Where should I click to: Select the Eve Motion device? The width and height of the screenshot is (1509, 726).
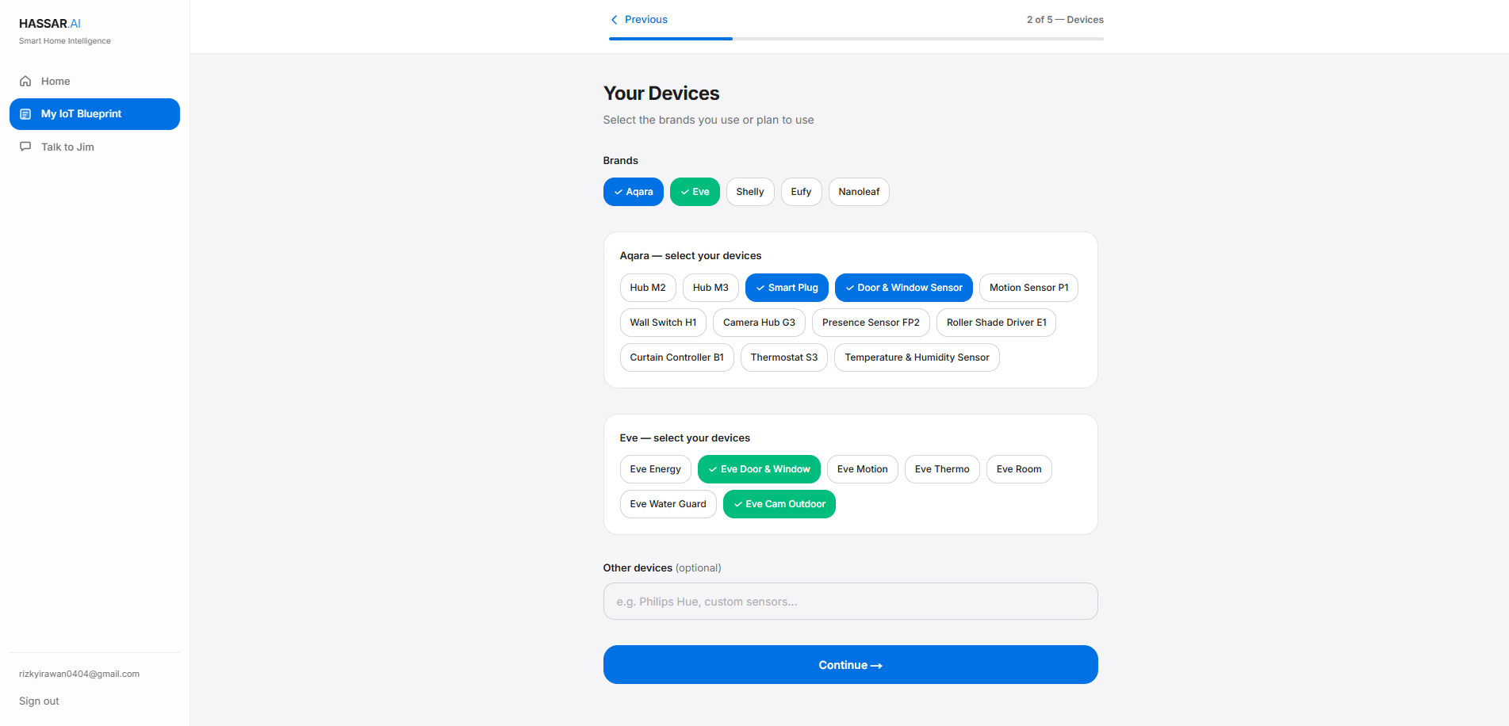pos(862,469)
